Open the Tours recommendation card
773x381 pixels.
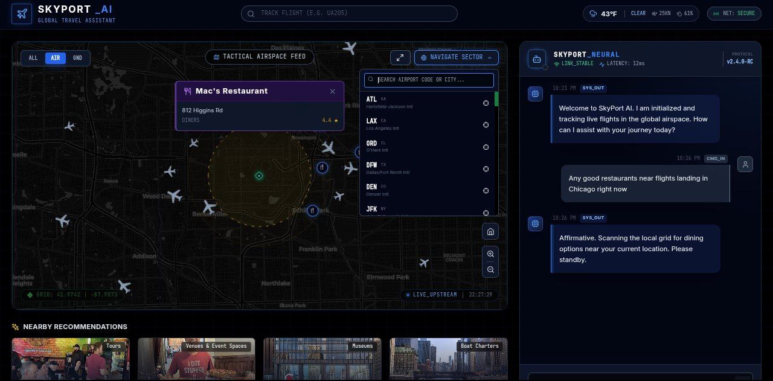[71, 359]
